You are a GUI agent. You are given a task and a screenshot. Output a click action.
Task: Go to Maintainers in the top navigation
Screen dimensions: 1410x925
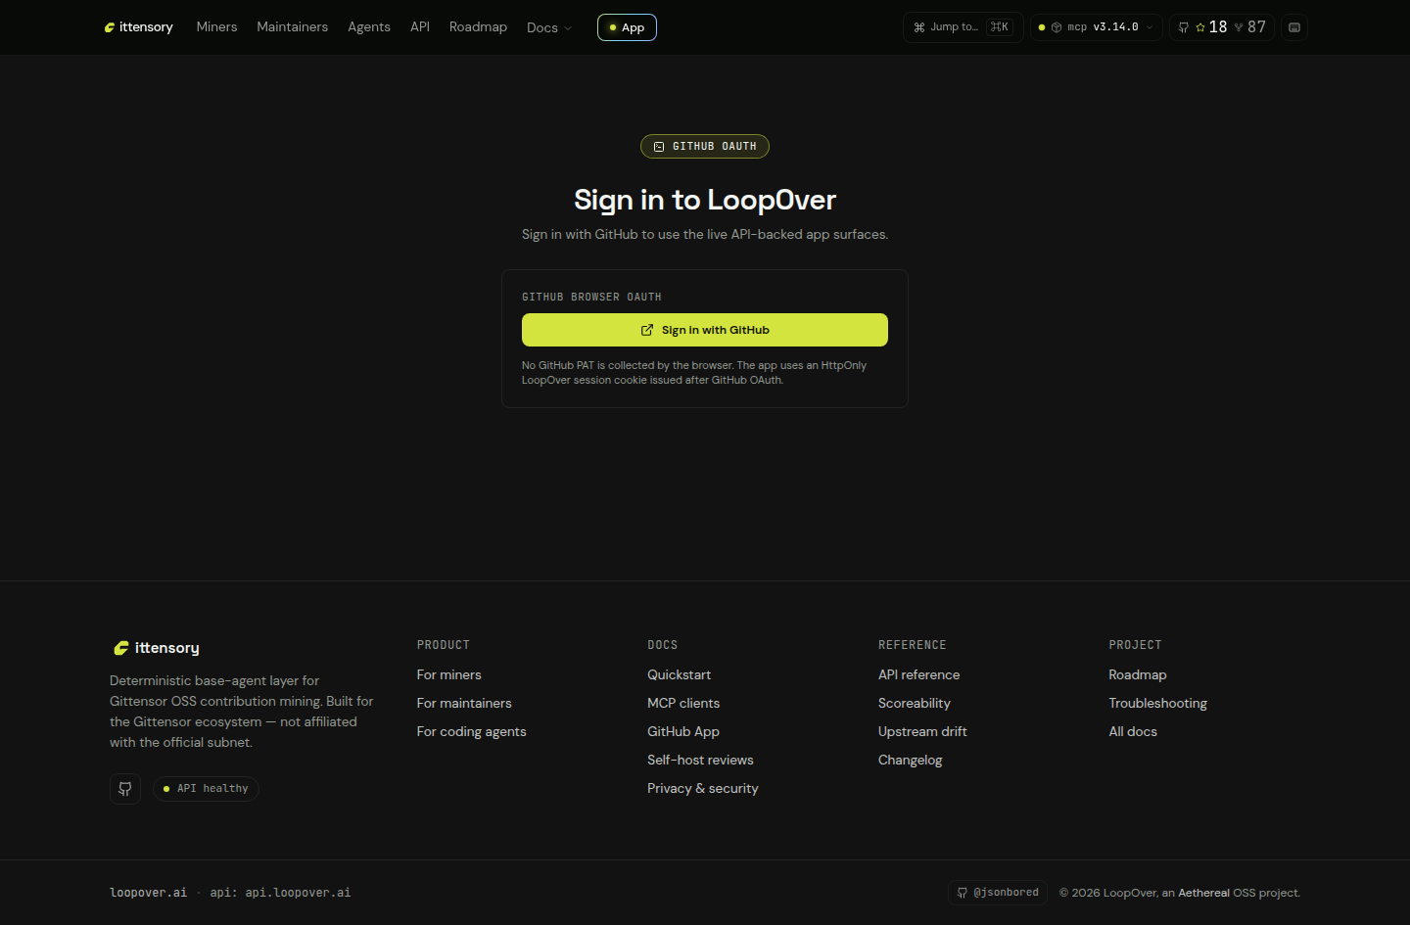click(293, 27)
